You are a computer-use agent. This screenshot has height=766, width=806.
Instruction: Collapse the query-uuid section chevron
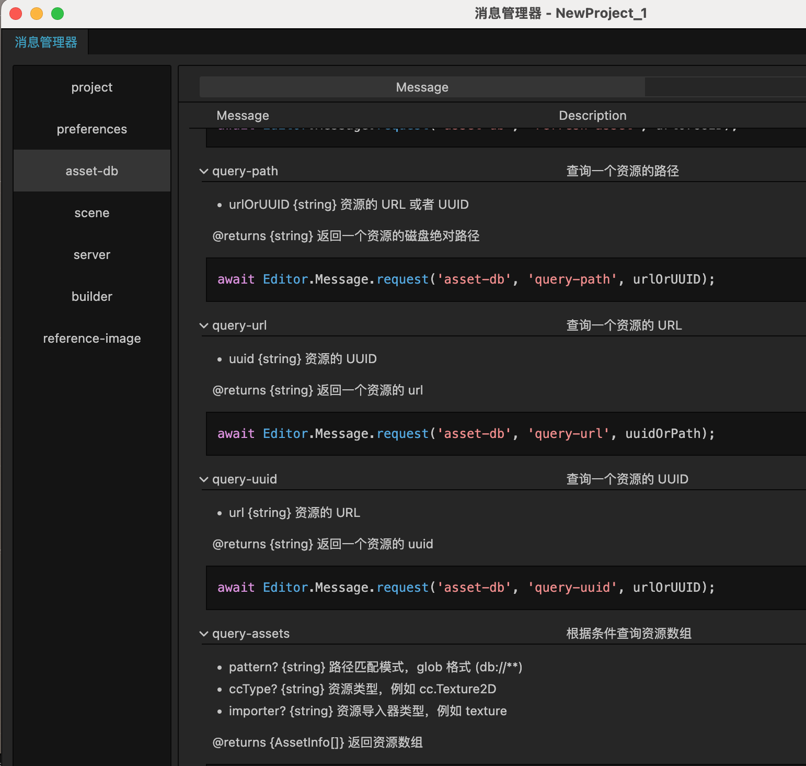204,479
